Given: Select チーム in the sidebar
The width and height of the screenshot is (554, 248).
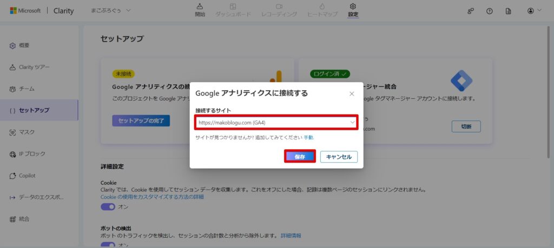Looking at the screenshot, I should click(x=39, y=89).
